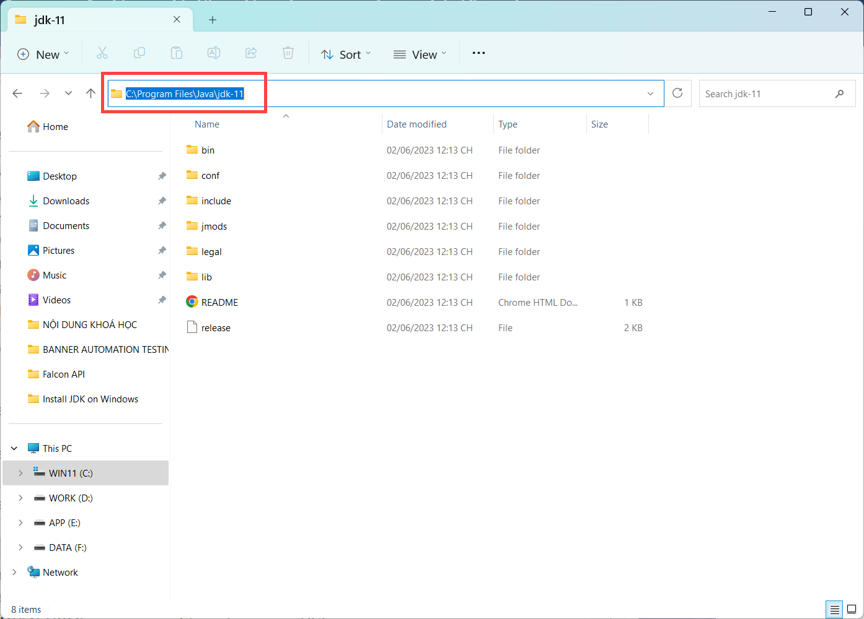Refresh the current folder view

pyautogui.click(x=677, y=93)
